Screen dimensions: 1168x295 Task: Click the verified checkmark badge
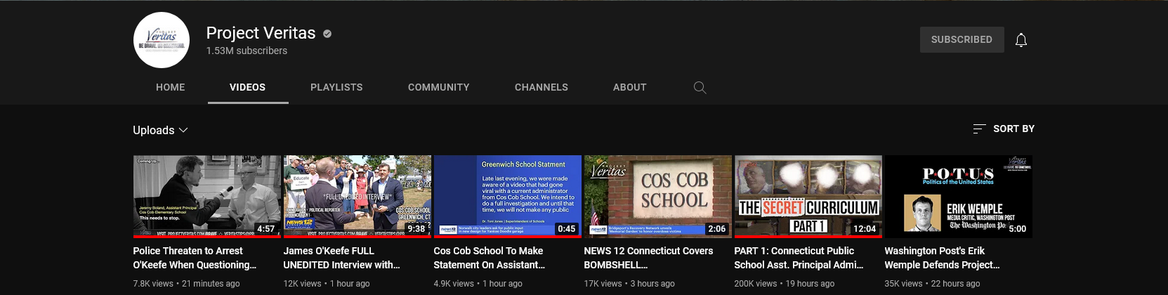[x=327, y=34]
